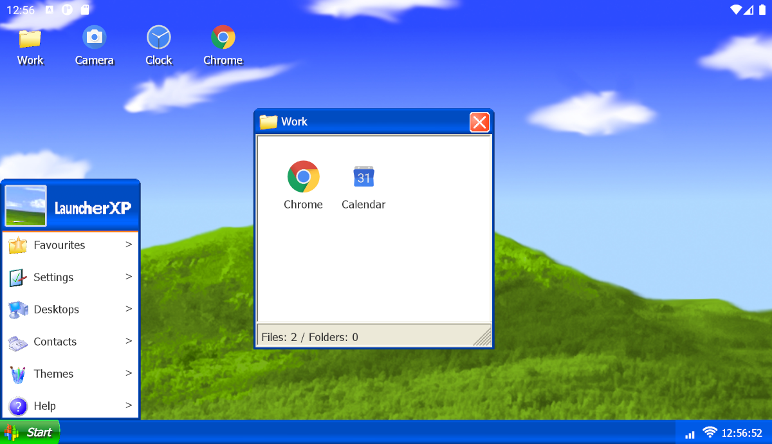
Task: Click the Help question mark icon
Action: (x=18, y=406)
